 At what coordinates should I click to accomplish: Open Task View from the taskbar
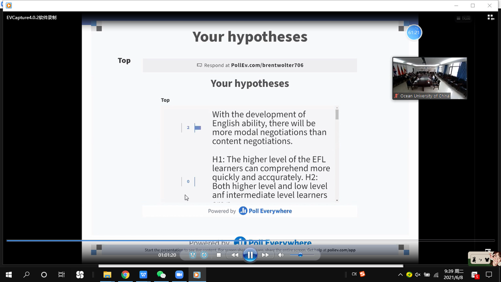click(62, 275)
